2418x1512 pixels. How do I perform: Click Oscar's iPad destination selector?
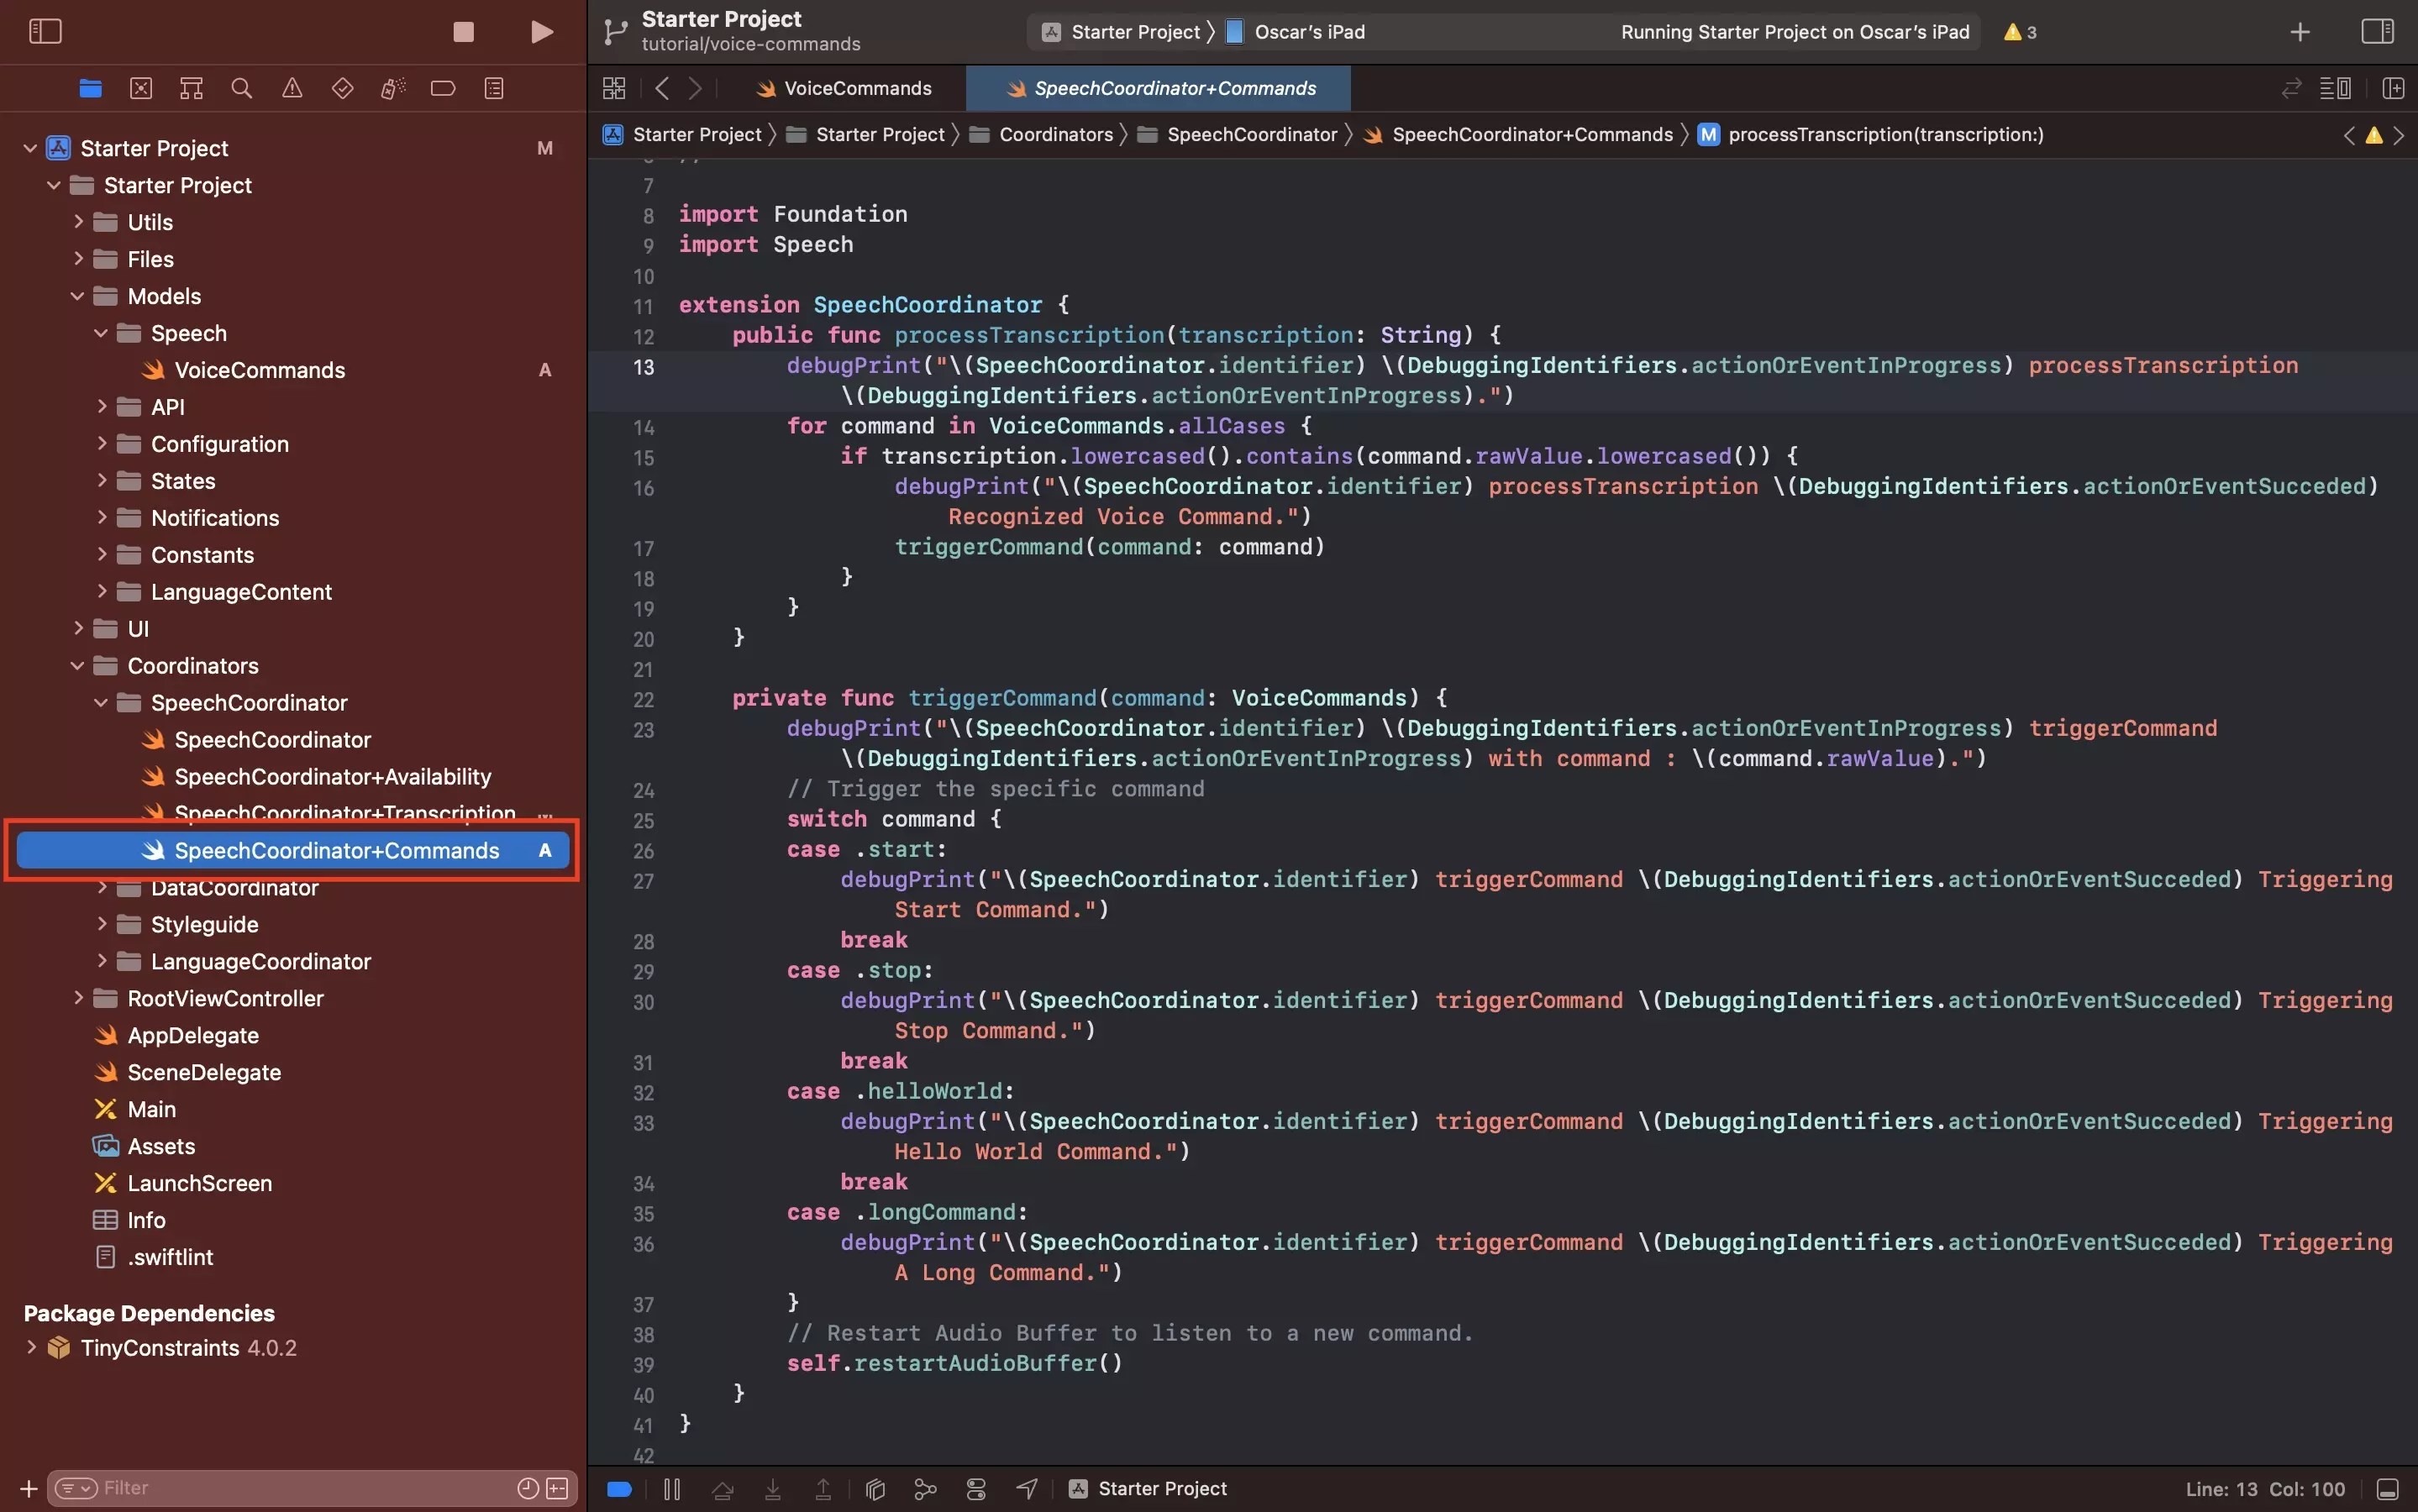coord(1308,32)
